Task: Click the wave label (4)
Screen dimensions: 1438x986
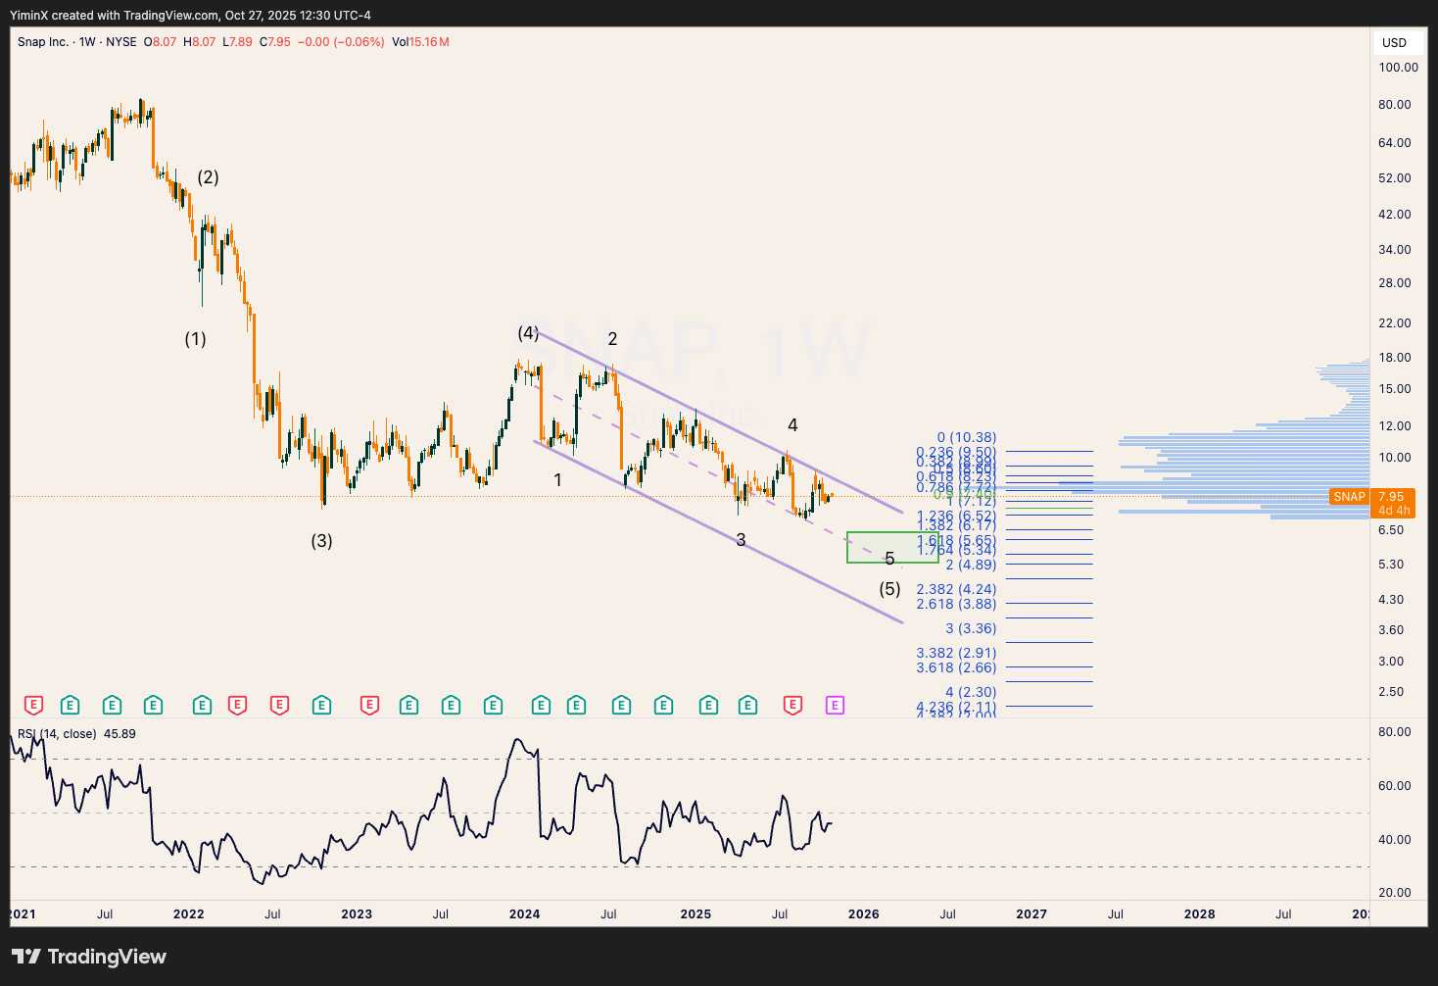Action: (x=528, y=333)
